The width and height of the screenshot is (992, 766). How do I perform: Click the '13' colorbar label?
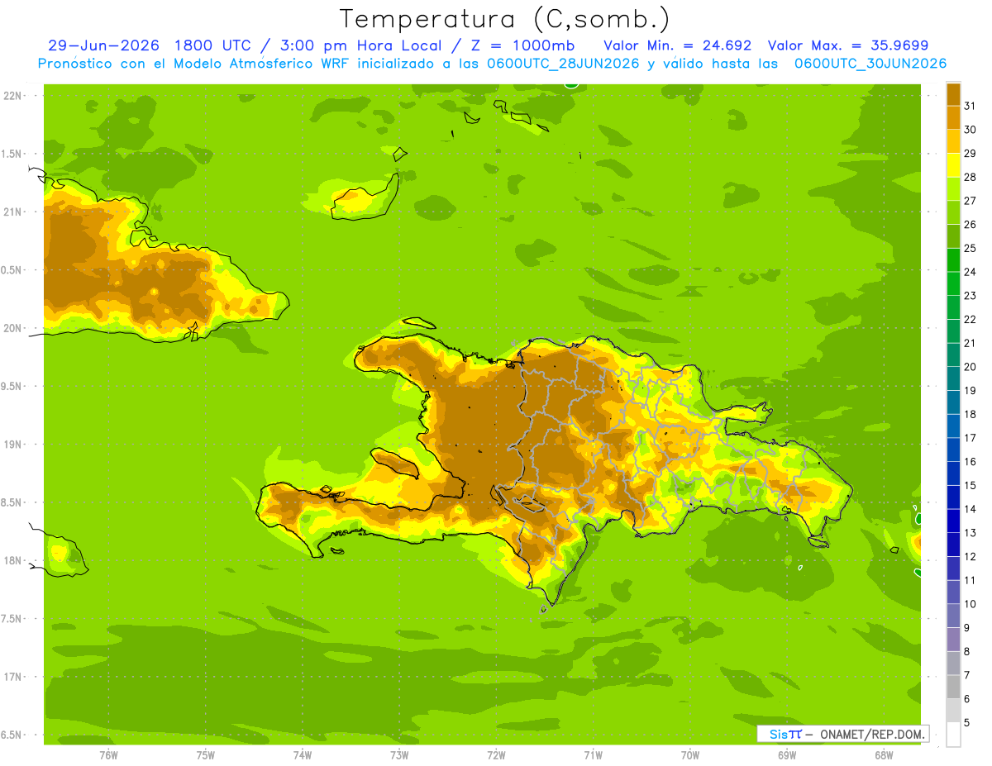point(971,532)
